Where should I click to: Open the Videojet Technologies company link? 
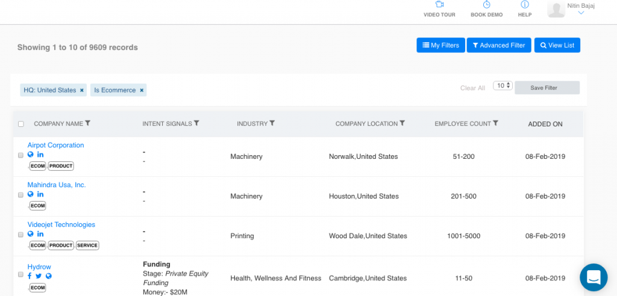(61, 224)
